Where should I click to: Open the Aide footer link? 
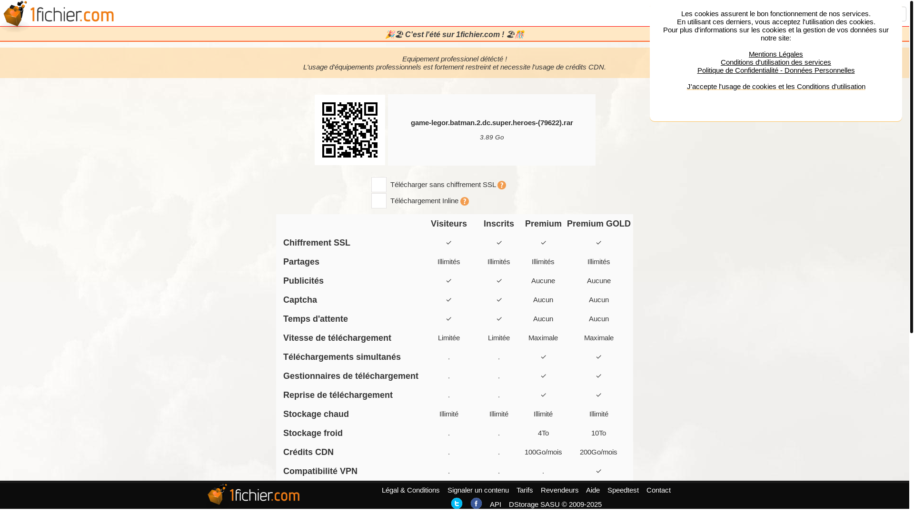pyautogui.click(x=593, y=490)
